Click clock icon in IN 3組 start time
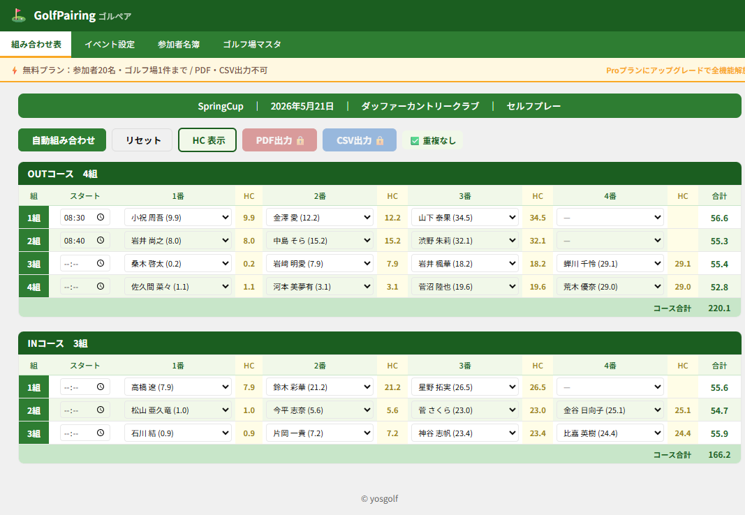This screenshot has width=745, height=515. pos(101,433)
